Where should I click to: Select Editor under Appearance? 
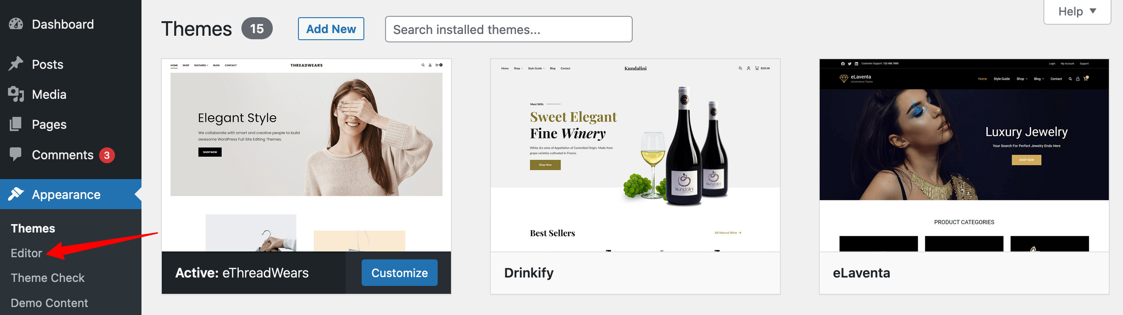pos(27,253)
